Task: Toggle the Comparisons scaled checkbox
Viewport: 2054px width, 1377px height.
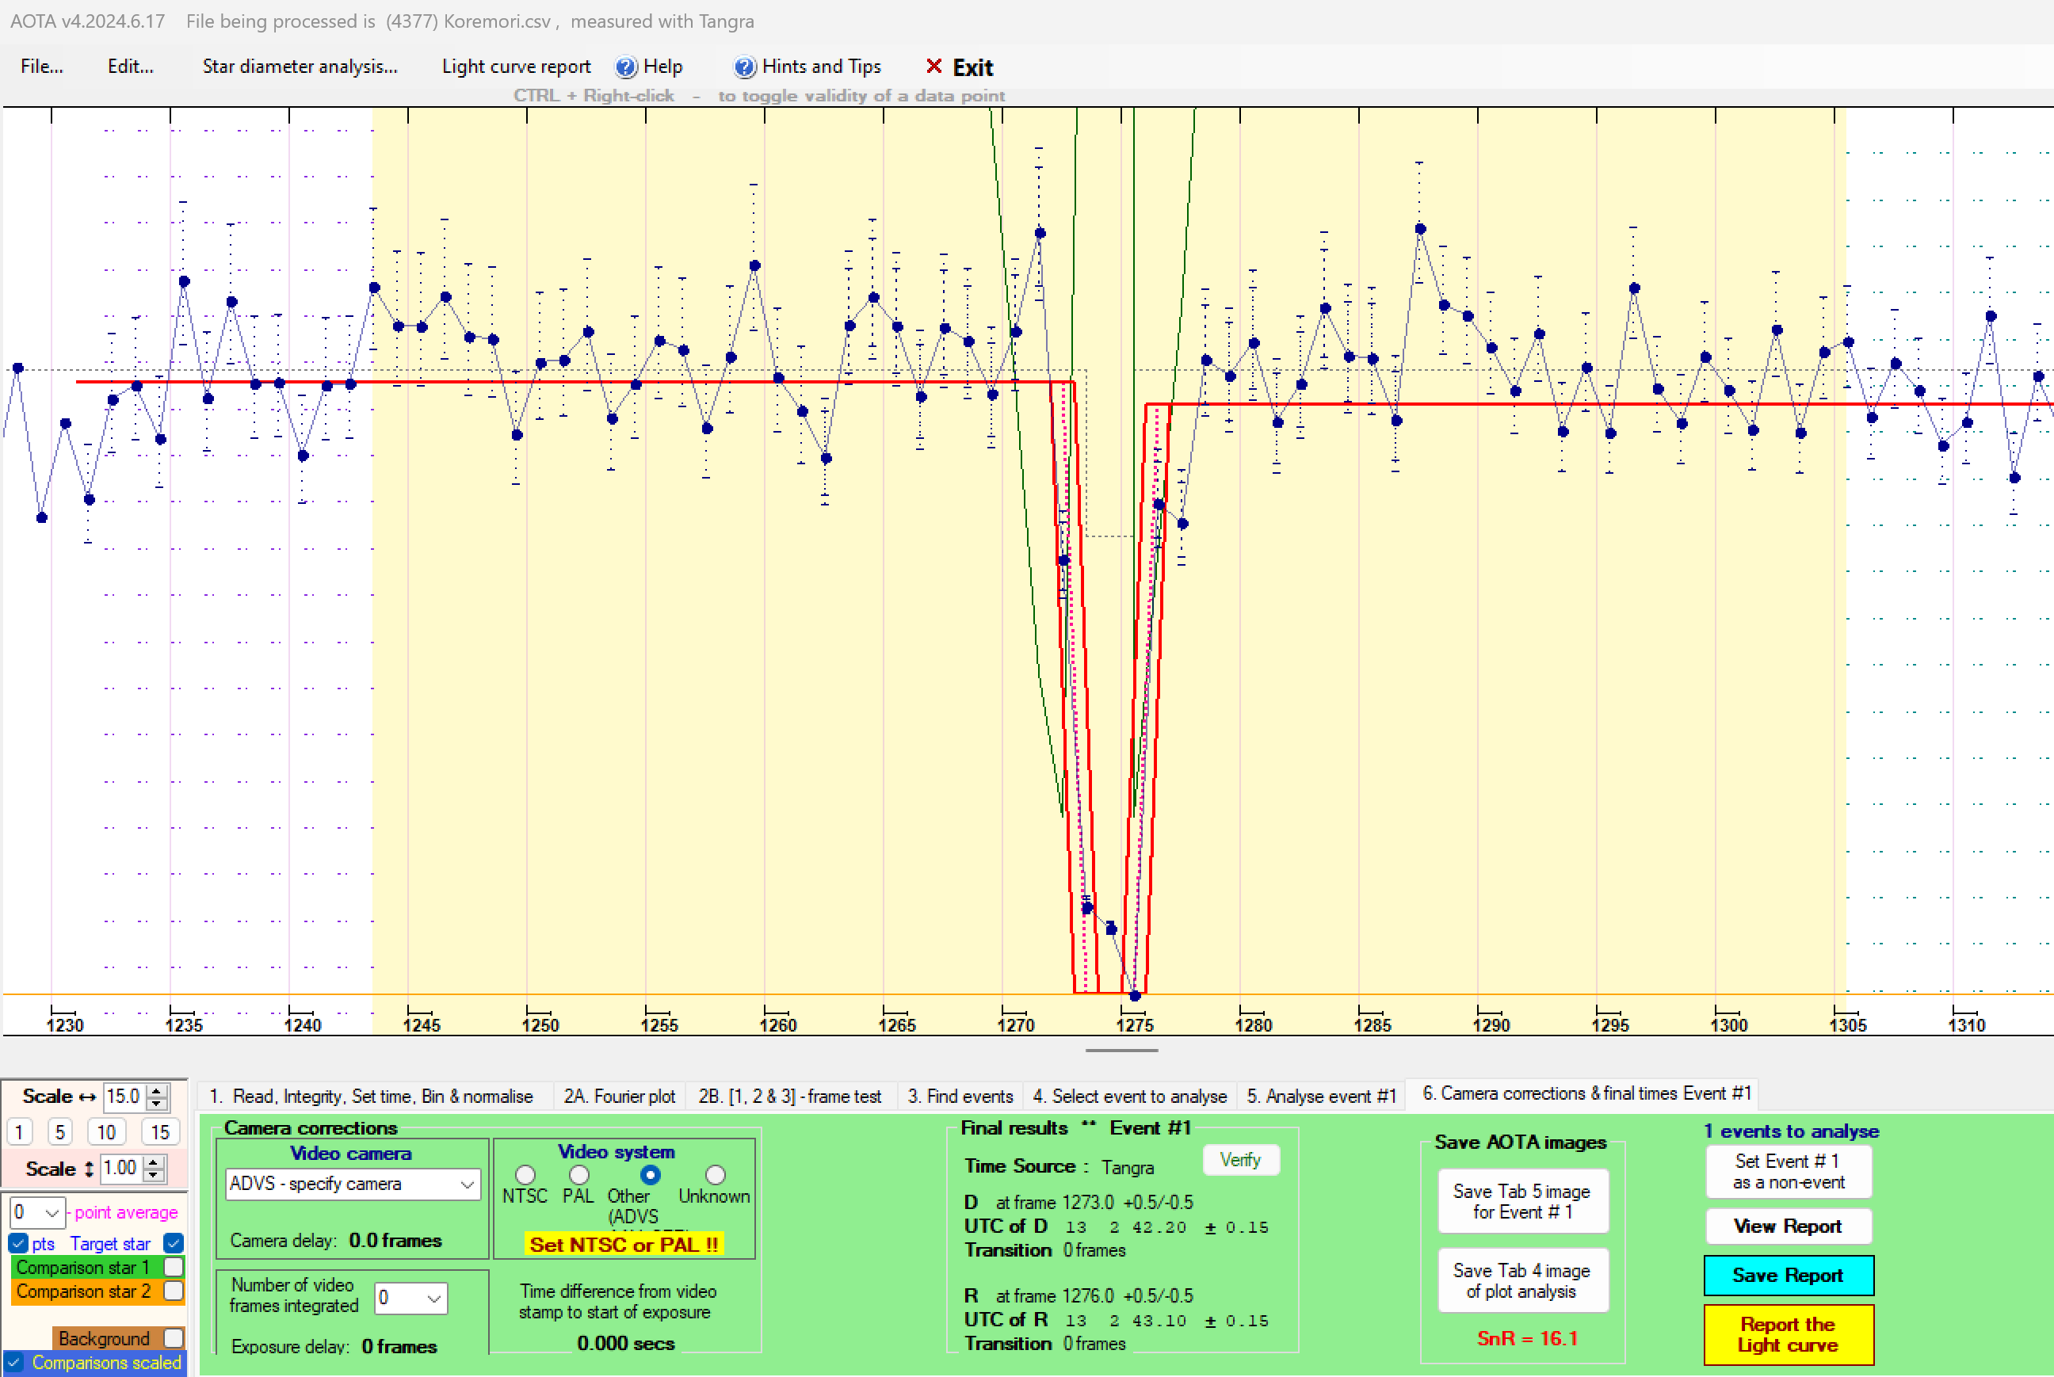Action: (14, 1362)
